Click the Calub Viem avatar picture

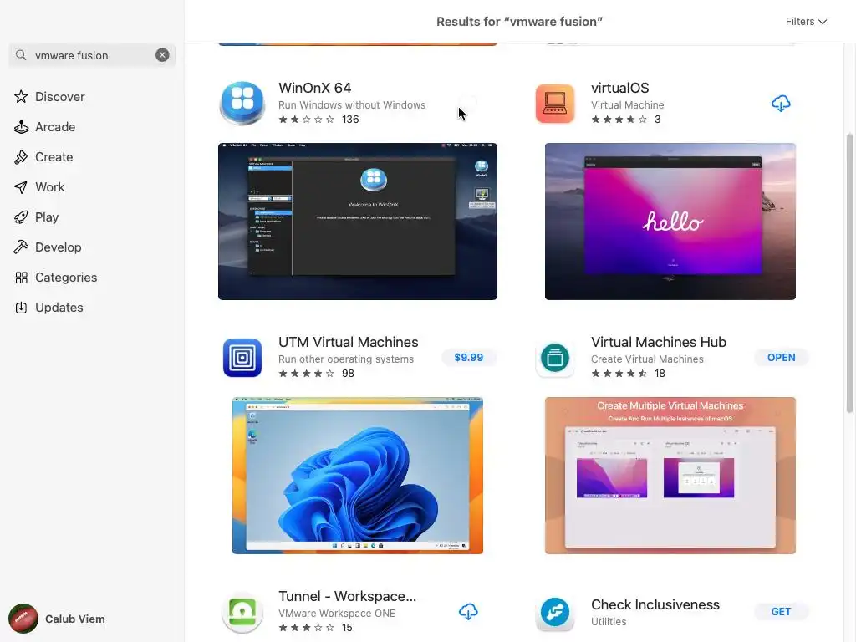point(23,619)
